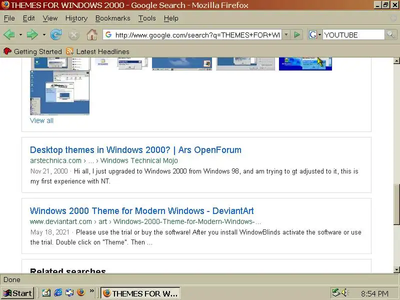
Task: Click the search magnifier button
Action: 390,34
